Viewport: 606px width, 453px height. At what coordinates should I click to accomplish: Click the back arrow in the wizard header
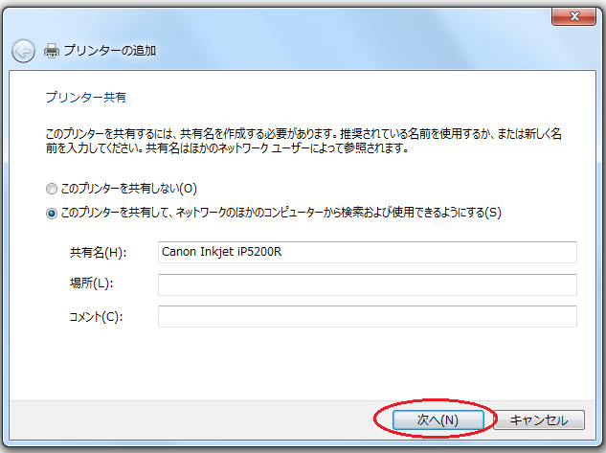click(x=23, y=51)
